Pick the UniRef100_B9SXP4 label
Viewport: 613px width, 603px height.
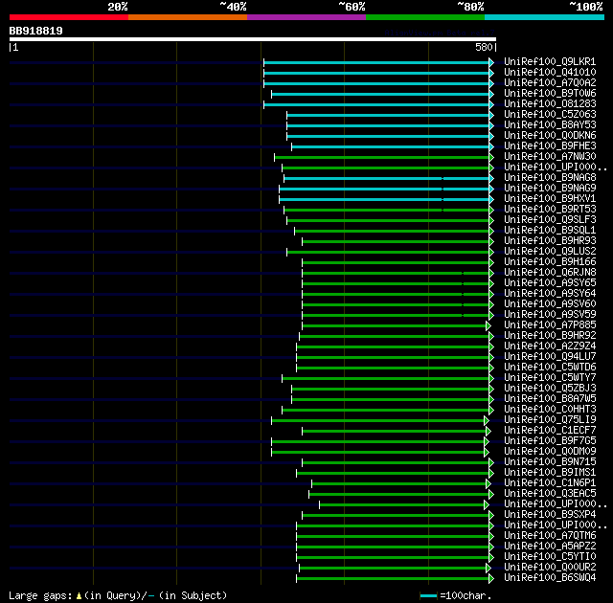[550, 515]
